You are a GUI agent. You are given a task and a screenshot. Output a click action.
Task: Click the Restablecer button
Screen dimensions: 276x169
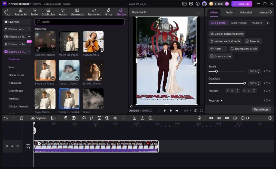tap(261, 109)
